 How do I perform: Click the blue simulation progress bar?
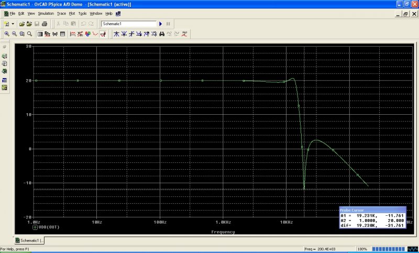(388, 249)
